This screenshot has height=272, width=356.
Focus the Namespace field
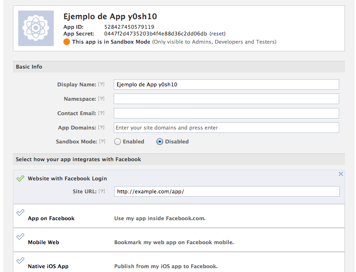tap(226, 99)
